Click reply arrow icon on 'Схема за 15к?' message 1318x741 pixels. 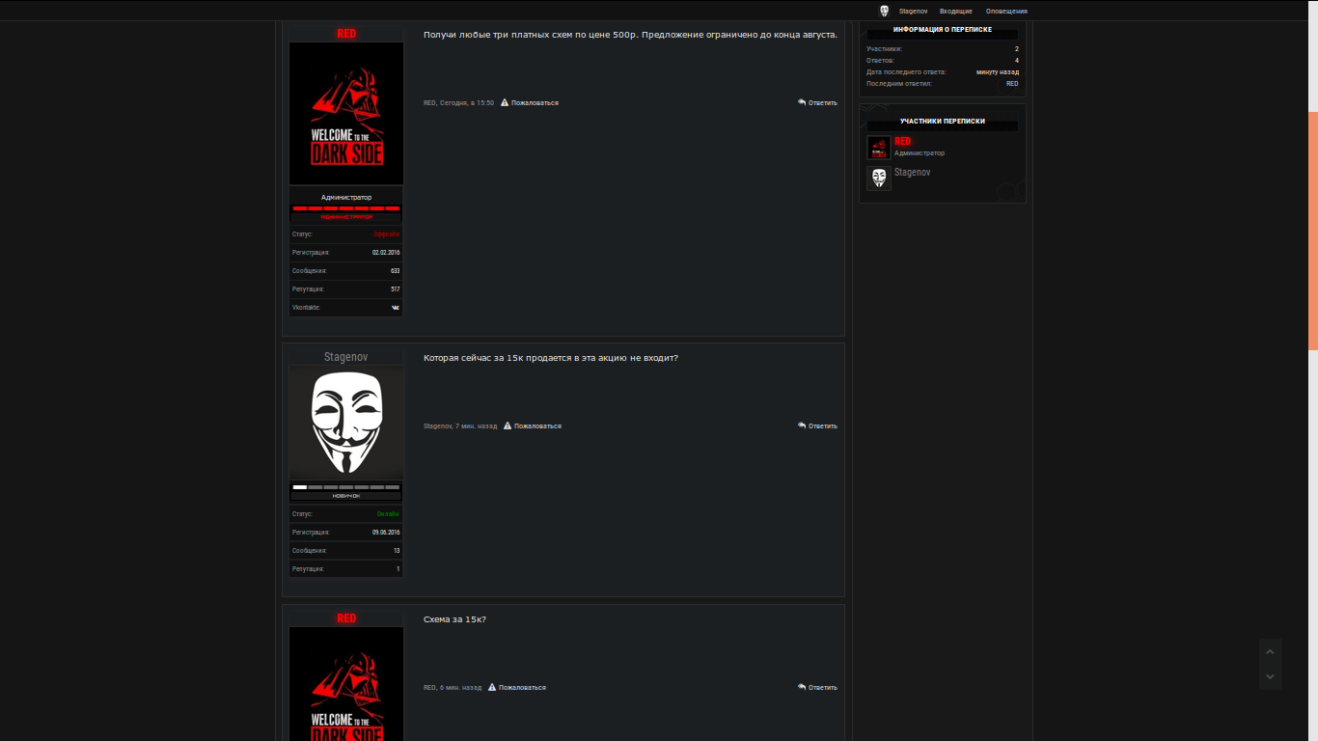802,687
